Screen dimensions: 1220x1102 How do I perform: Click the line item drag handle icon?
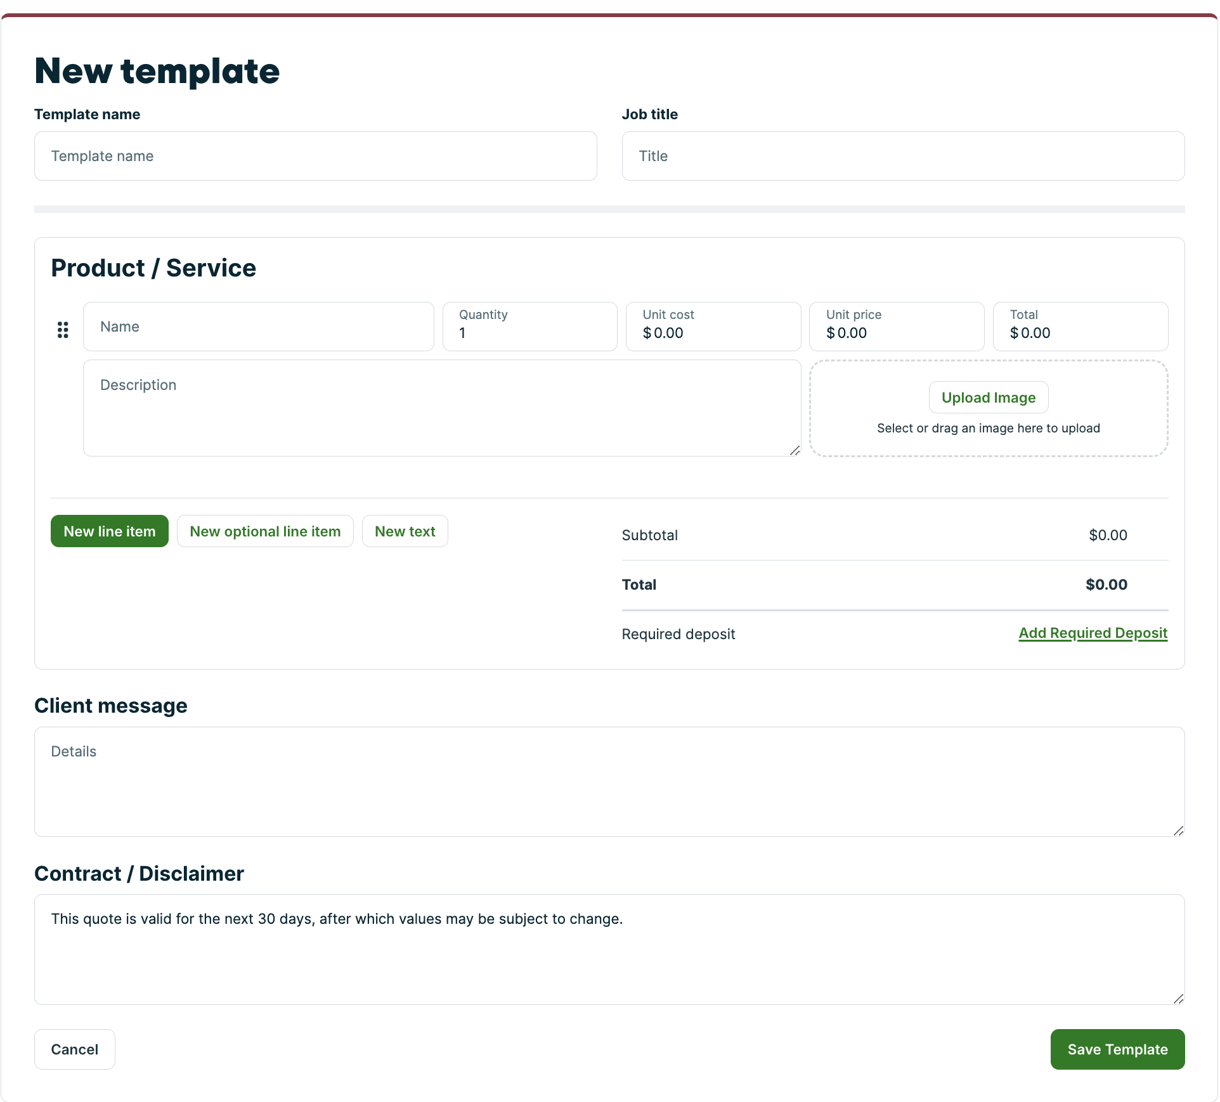[63, 330]
